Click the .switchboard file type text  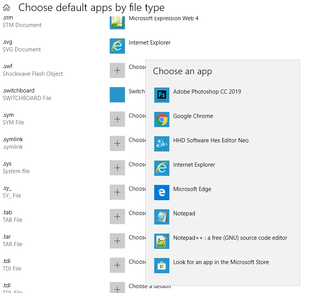coord(19,91)
